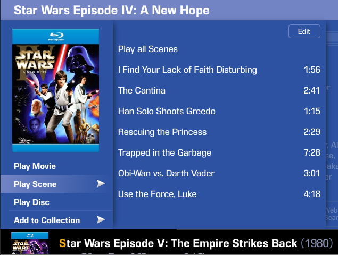Choose Han Solo Shoots Greedo scene

tap(219, 111)
